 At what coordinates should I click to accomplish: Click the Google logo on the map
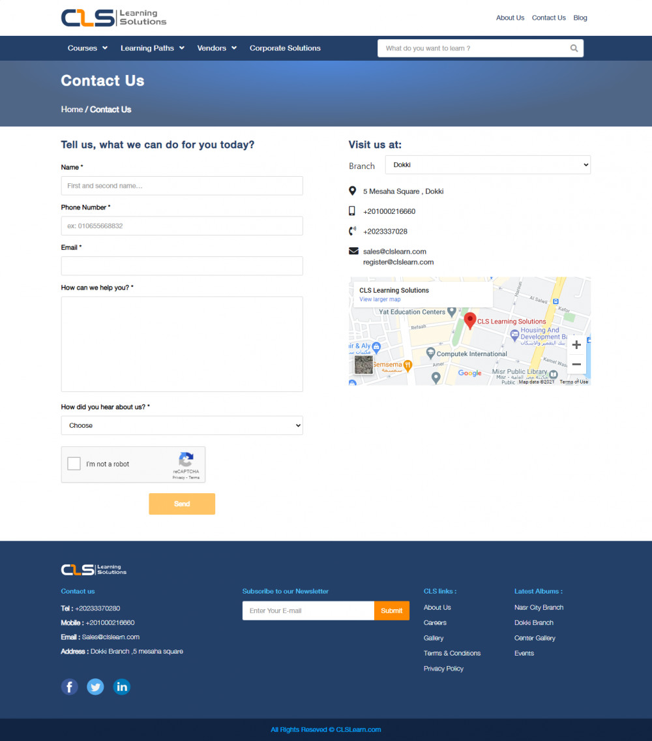pyautogui.click(x=469, y=372)
